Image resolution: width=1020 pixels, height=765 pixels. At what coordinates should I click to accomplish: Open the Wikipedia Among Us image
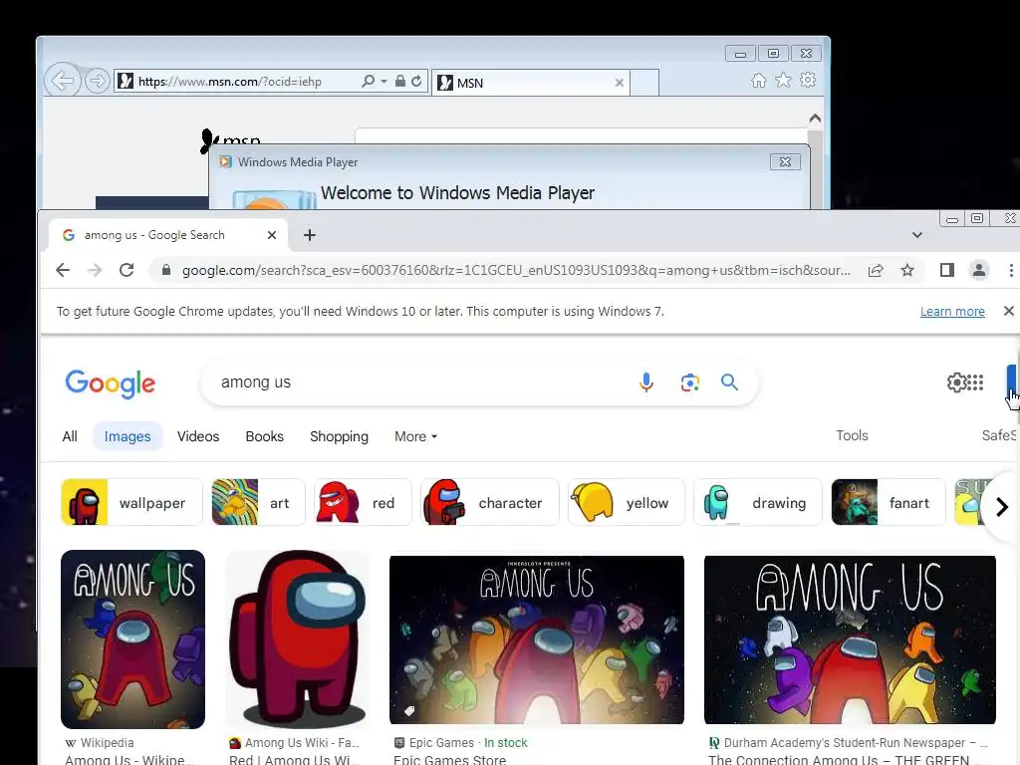132,639
